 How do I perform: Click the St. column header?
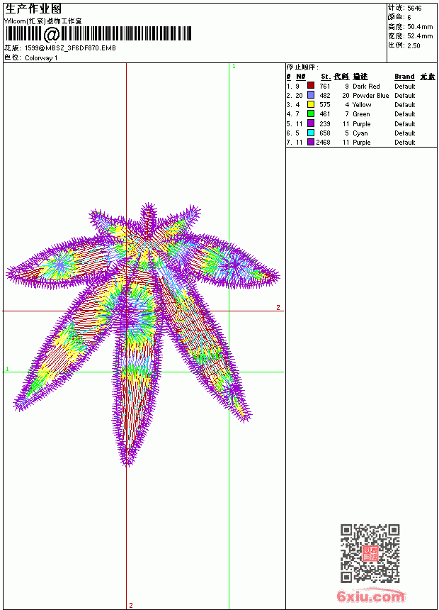[326, 77]
